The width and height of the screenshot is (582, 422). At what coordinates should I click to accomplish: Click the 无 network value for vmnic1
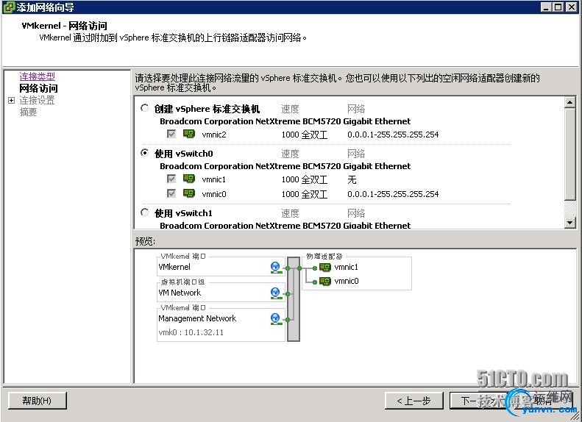pyautogui.click(x=352, y=179)
